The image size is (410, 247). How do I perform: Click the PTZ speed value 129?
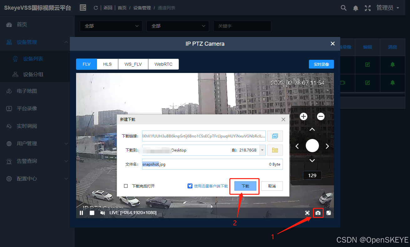(312, 175)
